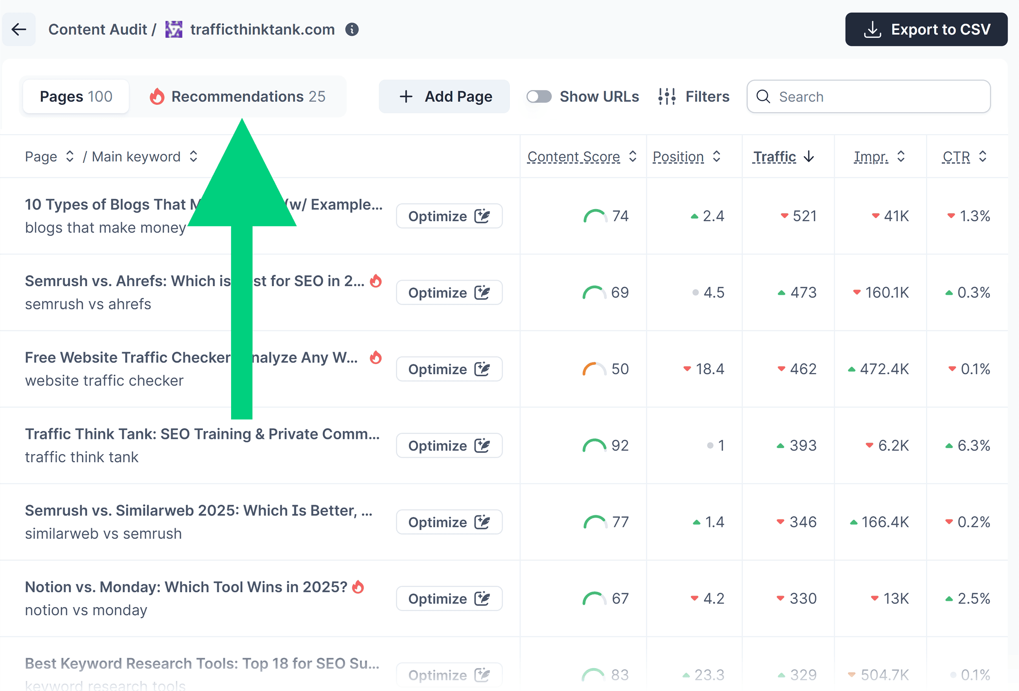This screenshot has height=691, width=1019.
Task: Click the keyword 'semrush vs ahrefs'
Action: tap(88, 304)
